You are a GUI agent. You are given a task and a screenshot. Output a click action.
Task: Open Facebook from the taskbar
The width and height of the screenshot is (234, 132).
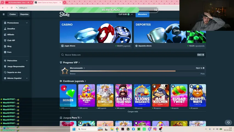[x=133, y=129]
